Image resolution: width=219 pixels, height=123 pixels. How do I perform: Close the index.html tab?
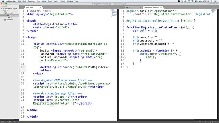pyautogui.click(x=40, y=7)
